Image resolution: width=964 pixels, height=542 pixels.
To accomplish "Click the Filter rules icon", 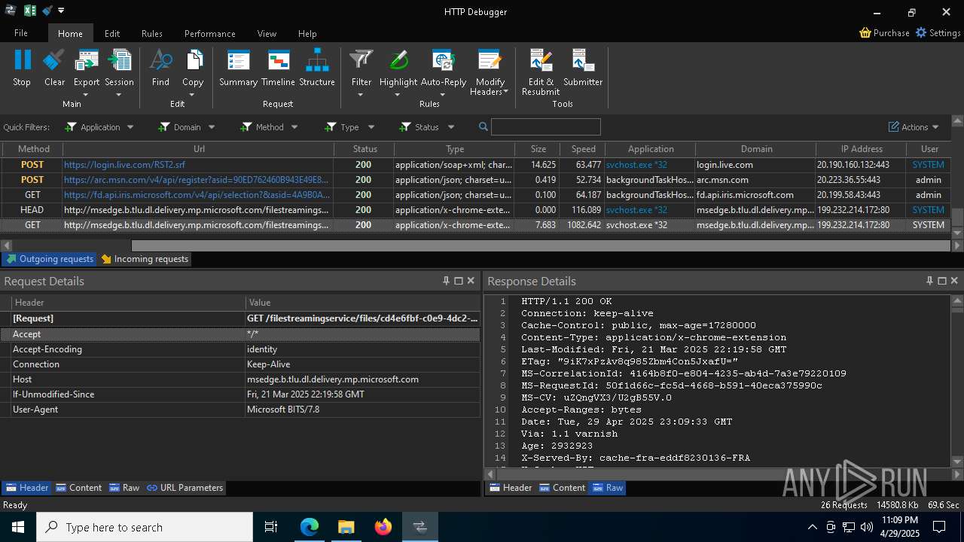I will coord(361,60).
